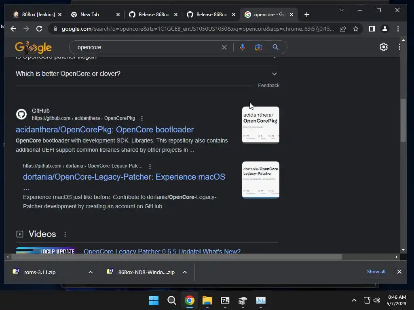Show hidden system tray icons
414x310 pixels.
point(354,300)
